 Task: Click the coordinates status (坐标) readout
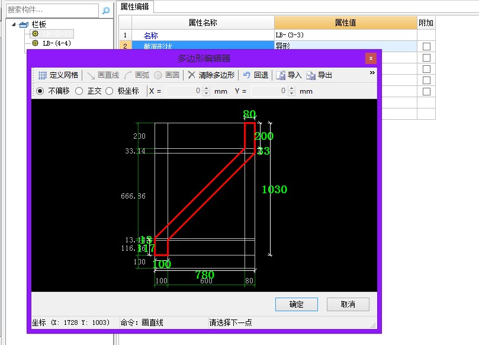(71, 322)
